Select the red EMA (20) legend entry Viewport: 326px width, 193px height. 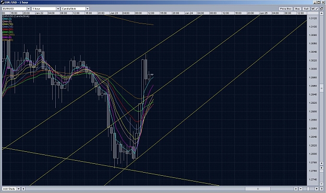coord(8,30)
